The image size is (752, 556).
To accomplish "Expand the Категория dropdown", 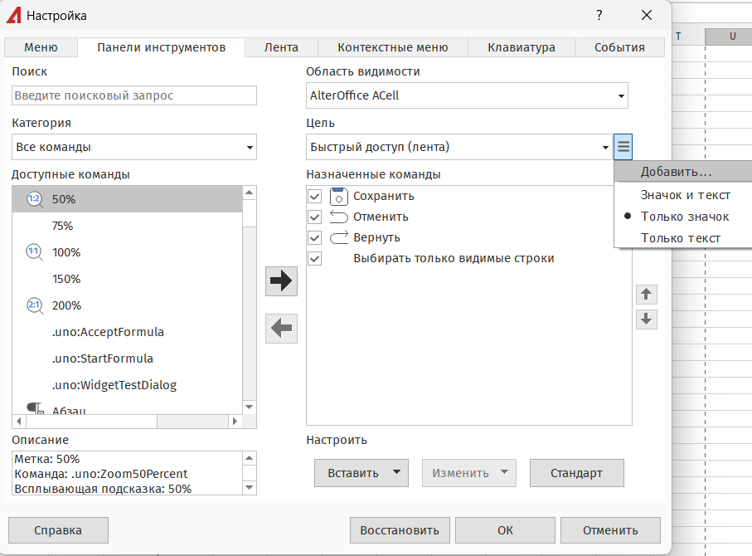I will pos(249,148).
